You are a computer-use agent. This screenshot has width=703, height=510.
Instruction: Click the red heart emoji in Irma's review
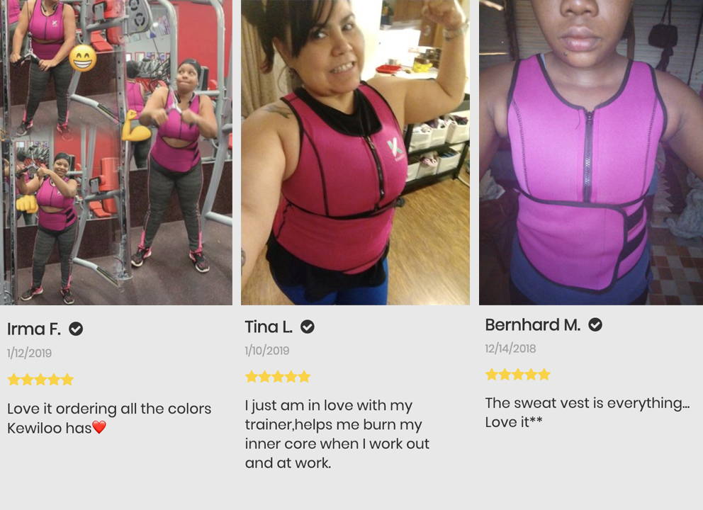click(x=99, y=427)
